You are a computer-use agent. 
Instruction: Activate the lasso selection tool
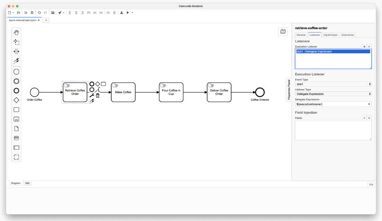pyautogui.click(x=16, y=42)
